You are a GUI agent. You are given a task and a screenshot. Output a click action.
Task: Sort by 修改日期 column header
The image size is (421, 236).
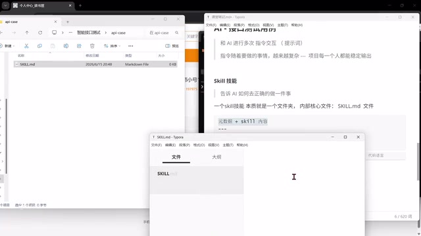92,56
